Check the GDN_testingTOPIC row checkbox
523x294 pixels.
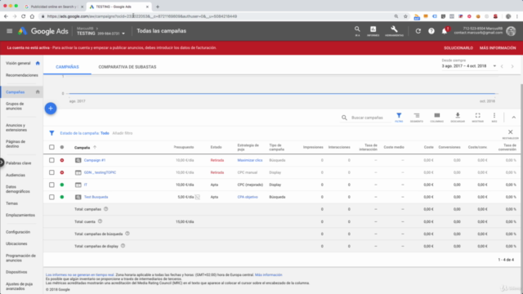click(x=51, y=172)
